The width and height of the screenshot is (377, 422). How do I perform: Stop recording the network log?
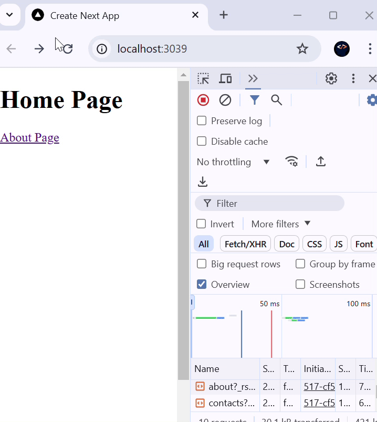tap(203, 100)
